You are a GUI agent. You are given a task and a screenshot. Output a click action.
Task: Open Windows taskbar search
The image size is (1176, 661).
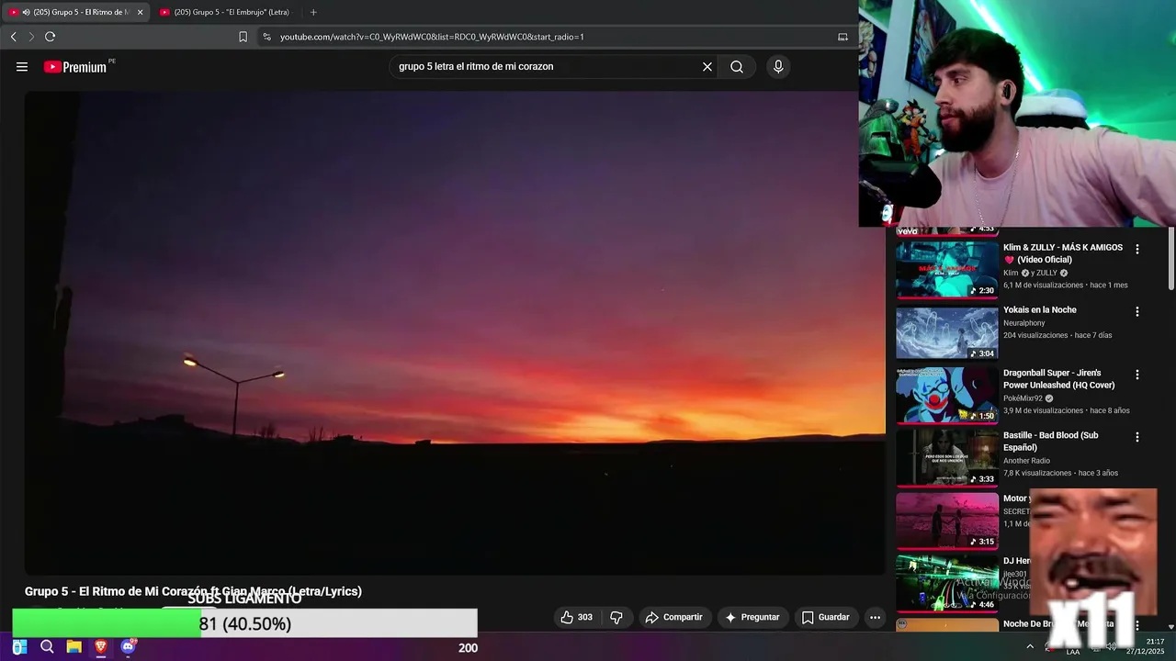[x=47, y=647]
